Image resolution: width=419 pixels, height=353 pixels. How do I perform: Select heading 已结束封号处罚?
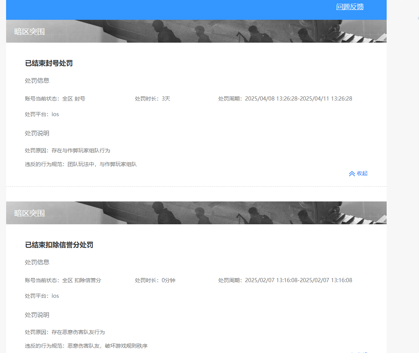[49, 63]
